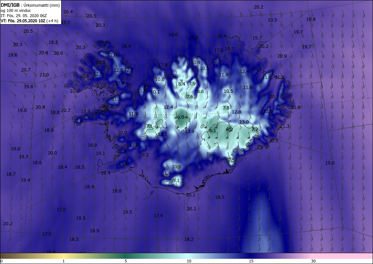Click the 20.1 value on the south coast
The width and height of the screenshot is (373, 264).
(x=191, y=195)
